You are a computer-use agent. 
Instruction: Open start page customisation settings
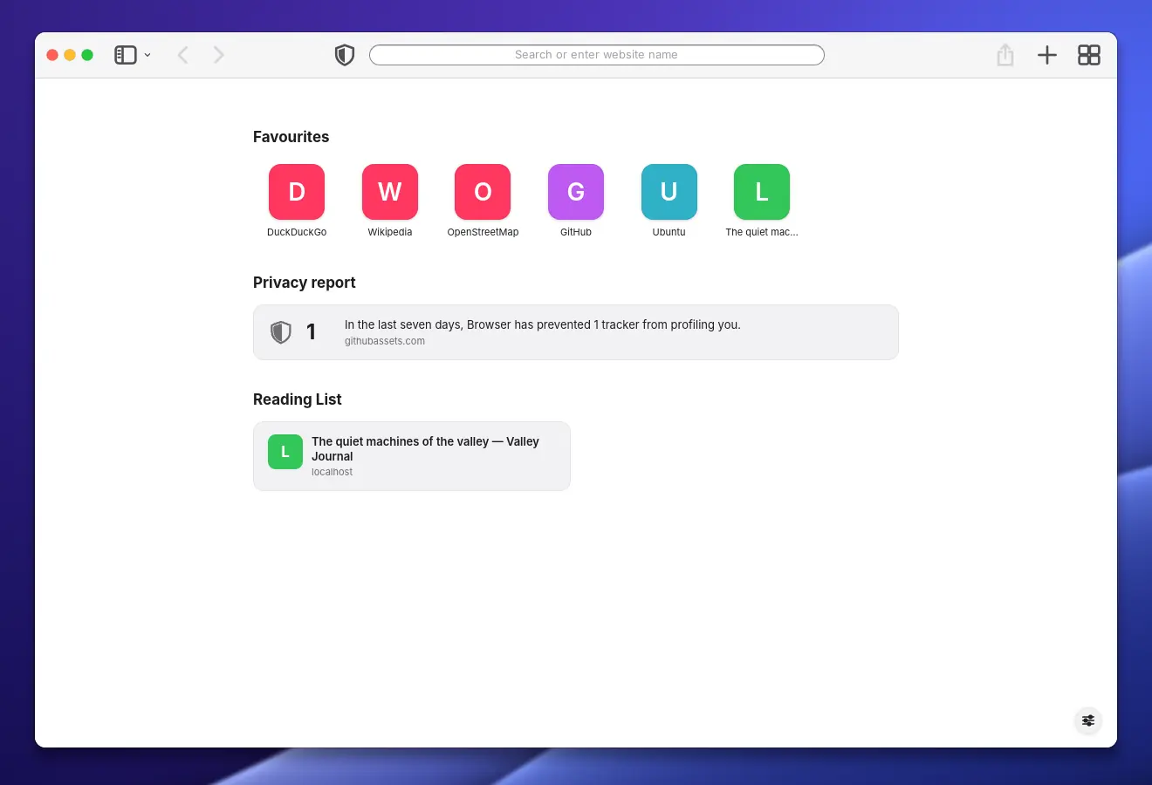click(x=1088, y=720)
